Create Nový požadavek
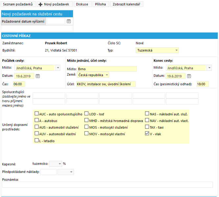The height and width of the screenshot is (197, 219). (x=55, y=4)
